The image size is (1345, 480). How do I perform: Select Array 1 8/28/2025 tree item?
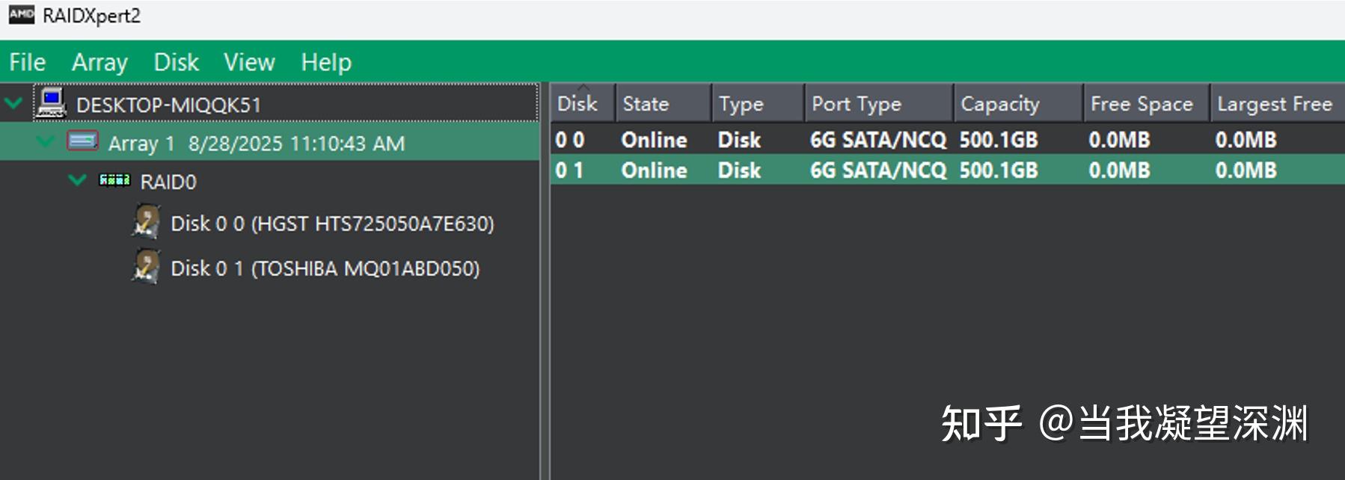click(257, 143)
